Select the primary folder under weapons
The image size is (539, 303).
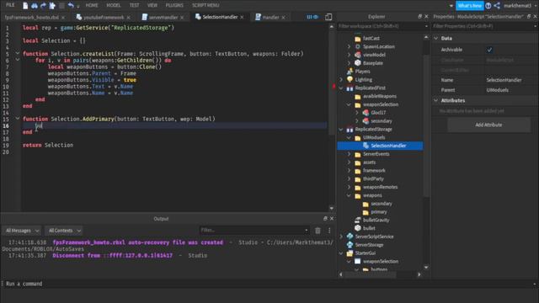(378, 212)
